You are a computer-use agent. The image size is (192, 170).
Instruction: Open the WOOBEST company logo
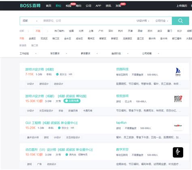178,99
